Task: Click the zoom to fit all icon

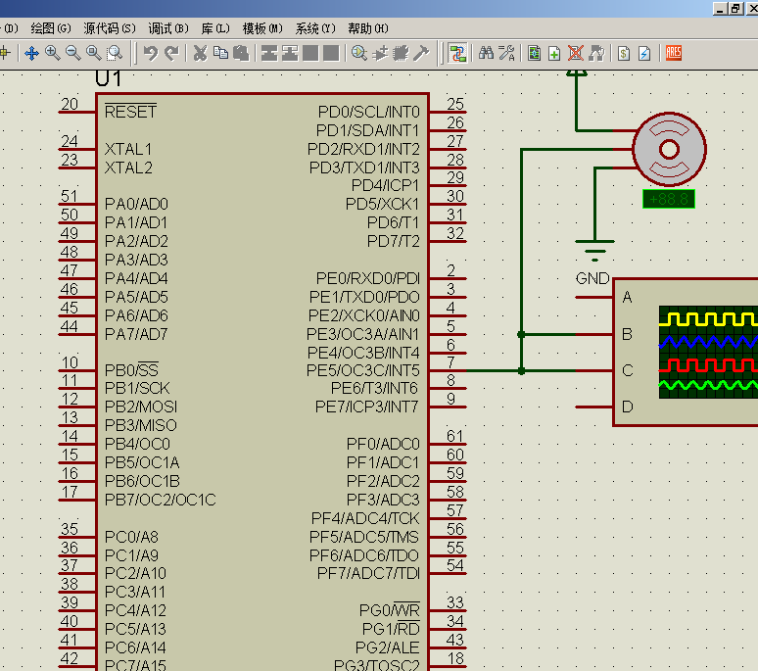Action: (93, 53)
